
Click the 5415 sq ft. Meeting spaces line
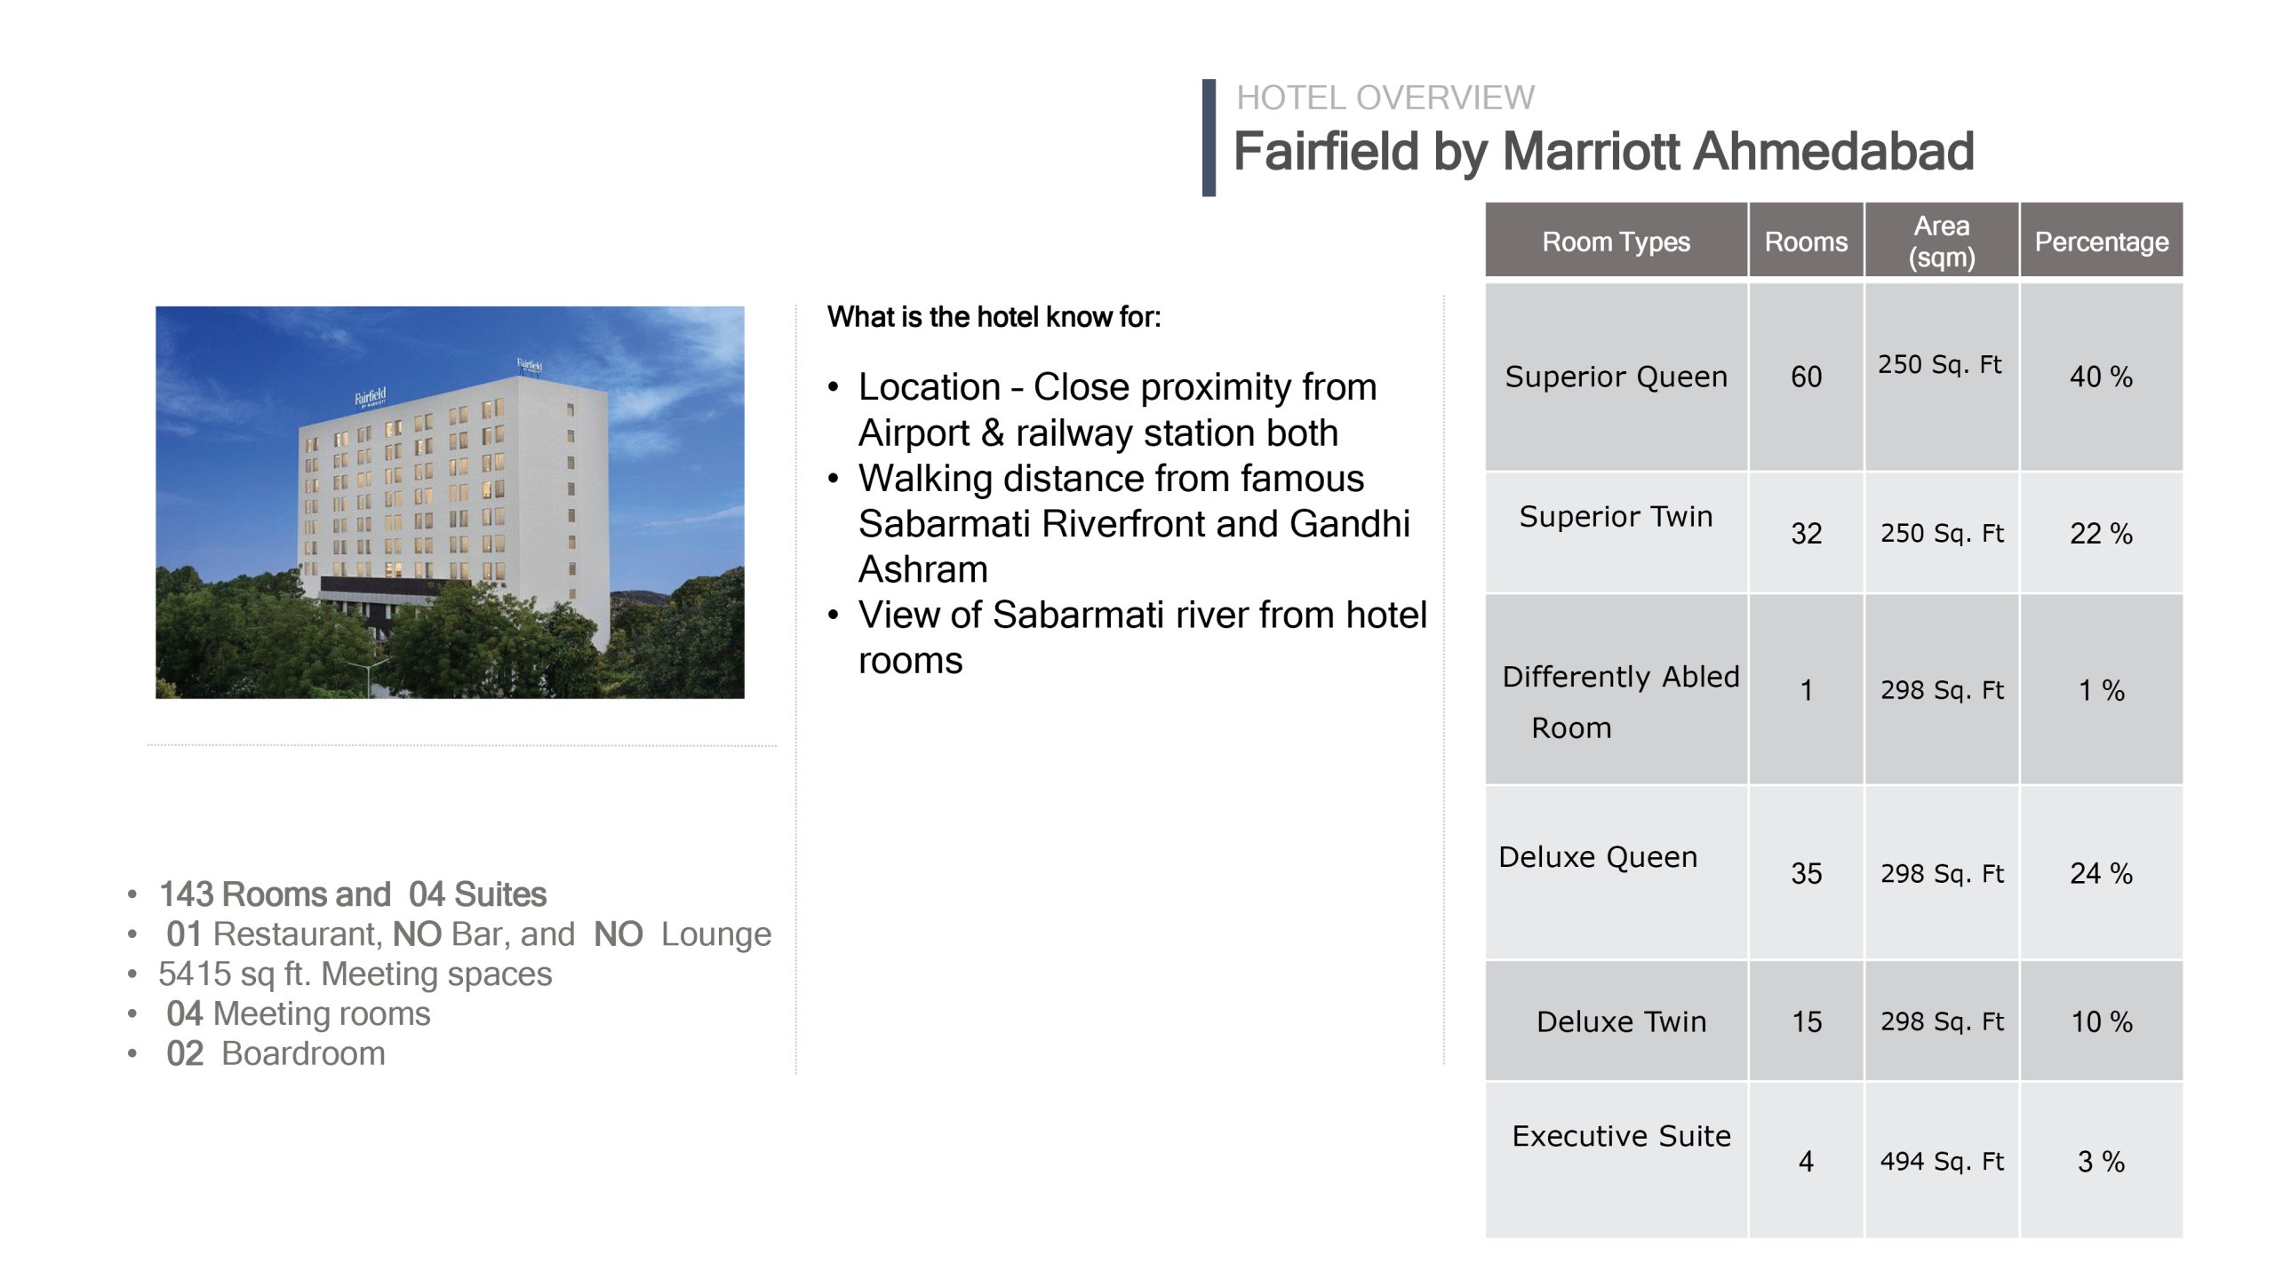pos(355,974)
